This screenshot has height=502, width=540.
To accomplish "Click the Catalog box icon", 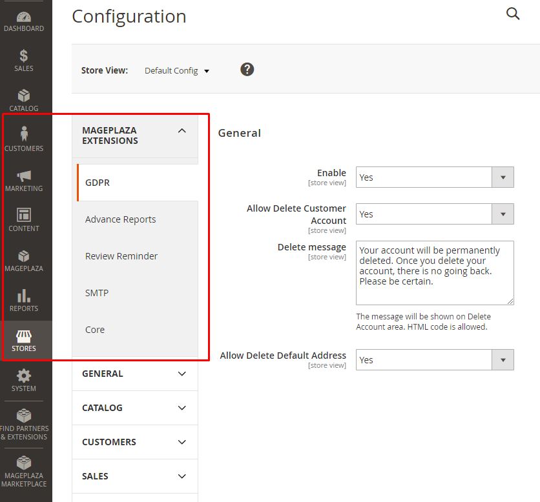I will (x=24, y=97).
